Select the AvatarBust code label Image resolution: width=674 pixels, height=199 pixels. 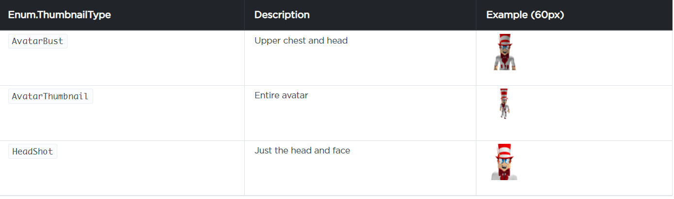coord(38,42)
